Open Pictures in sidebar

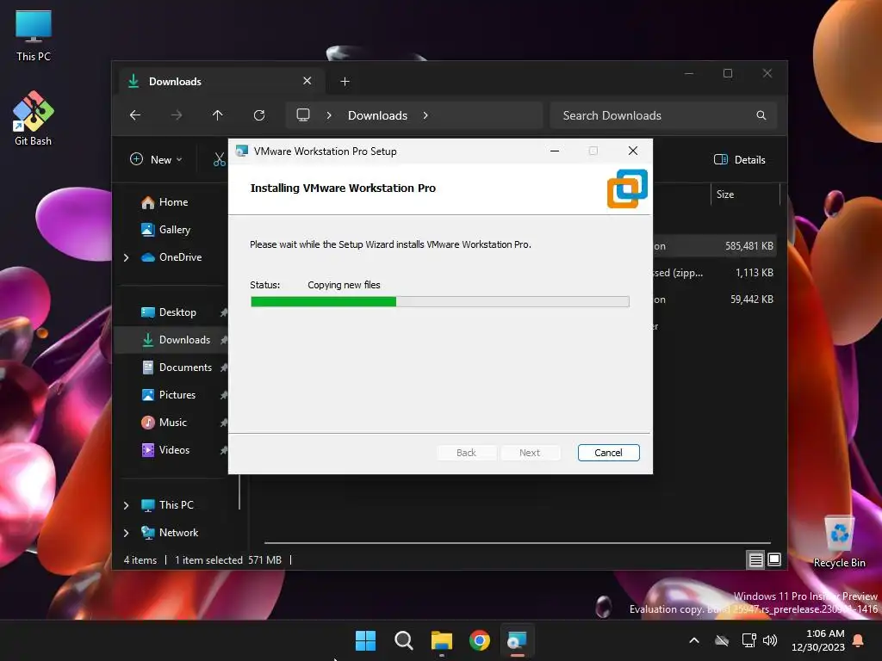177,395
